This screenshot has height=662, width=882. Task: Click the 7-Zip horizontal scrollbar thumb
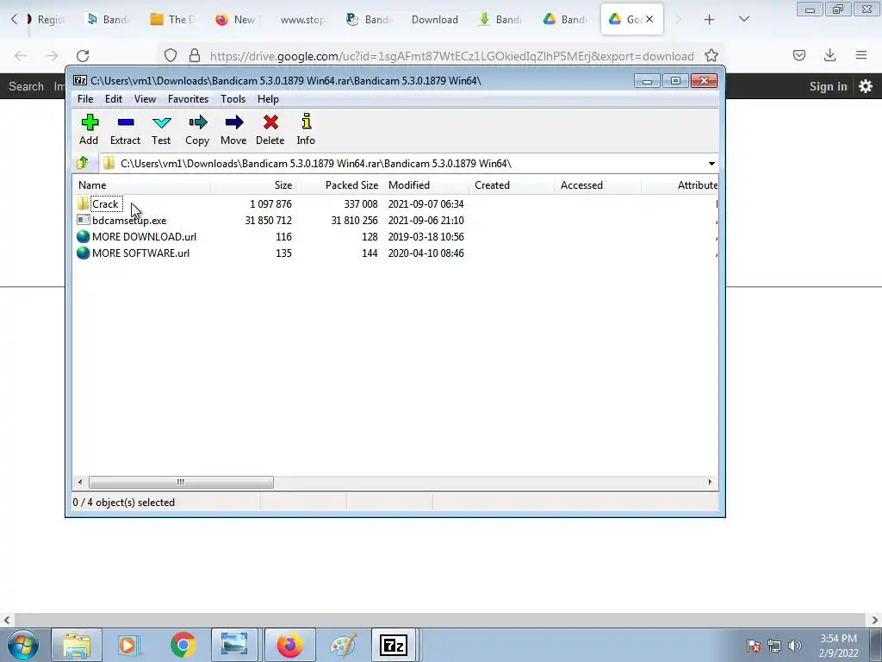181,482
